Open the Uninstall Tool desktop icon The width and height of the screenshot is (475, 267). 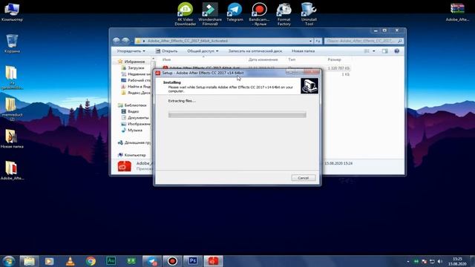point(309,14)
